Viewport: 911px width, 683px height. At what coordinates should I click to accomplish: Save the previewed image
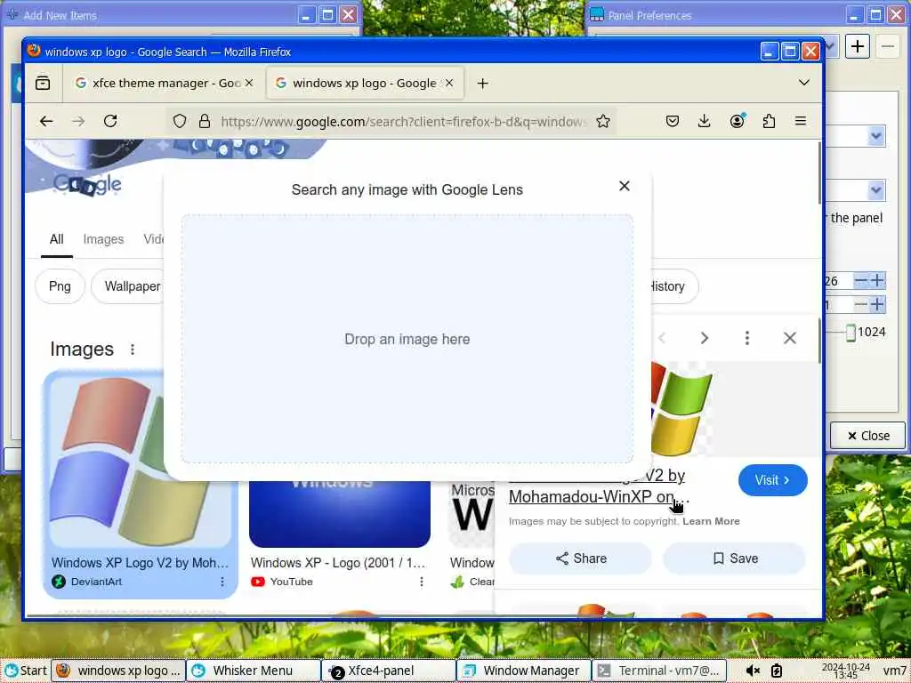[734, 558]
